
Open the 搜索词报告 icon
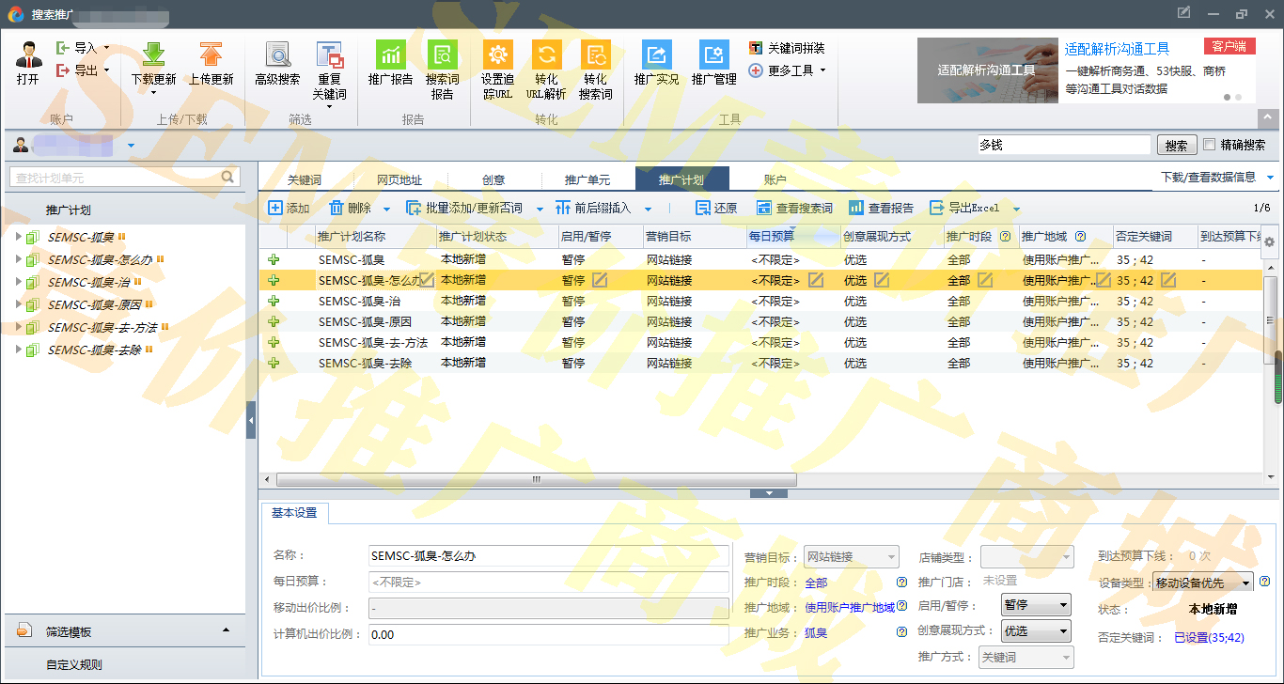coord(442,54)
